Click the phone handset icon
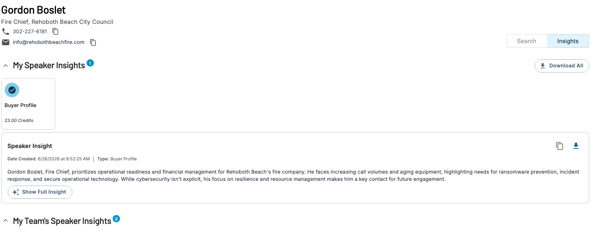The height and width of the screenshot is (244, 593). 6,32
